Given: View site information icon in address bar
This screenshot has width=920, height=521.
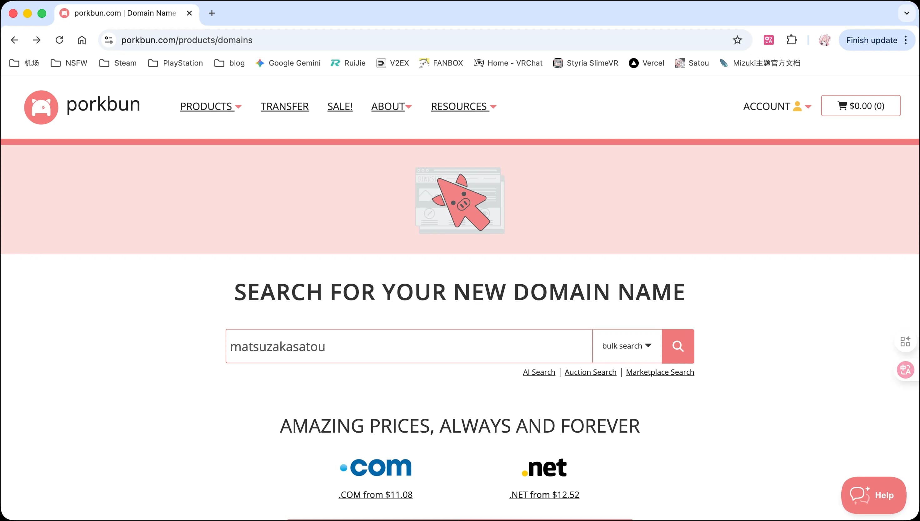Looking at the screenshot, I should (x=108, y=40).
